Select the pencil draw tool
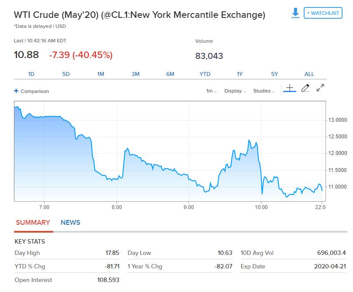353x292 pixels. pyautogui.click(x=305, y=88)
